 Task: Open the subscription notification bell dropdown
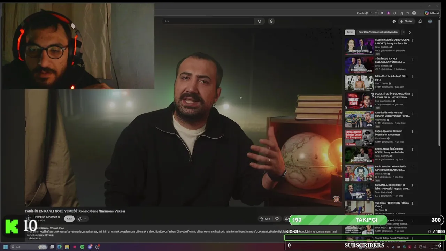coord(82,219)
